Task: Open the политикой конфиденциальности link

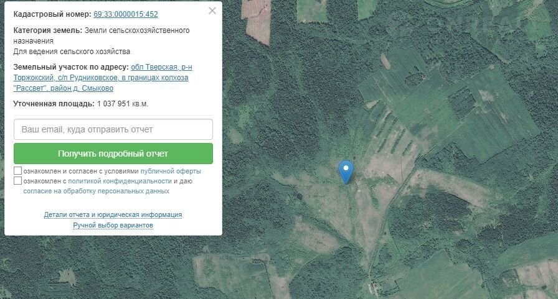Action: tap(120, 181)
